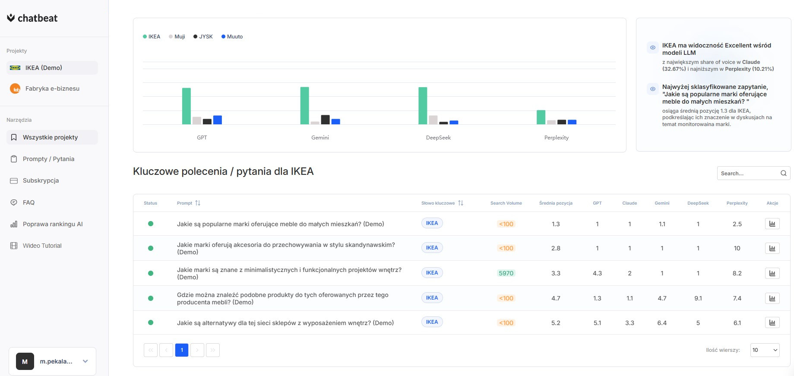Screen dimensions: 794x376
Task: Click the green IKEA bar for GPT
Action: pos(187,106)
